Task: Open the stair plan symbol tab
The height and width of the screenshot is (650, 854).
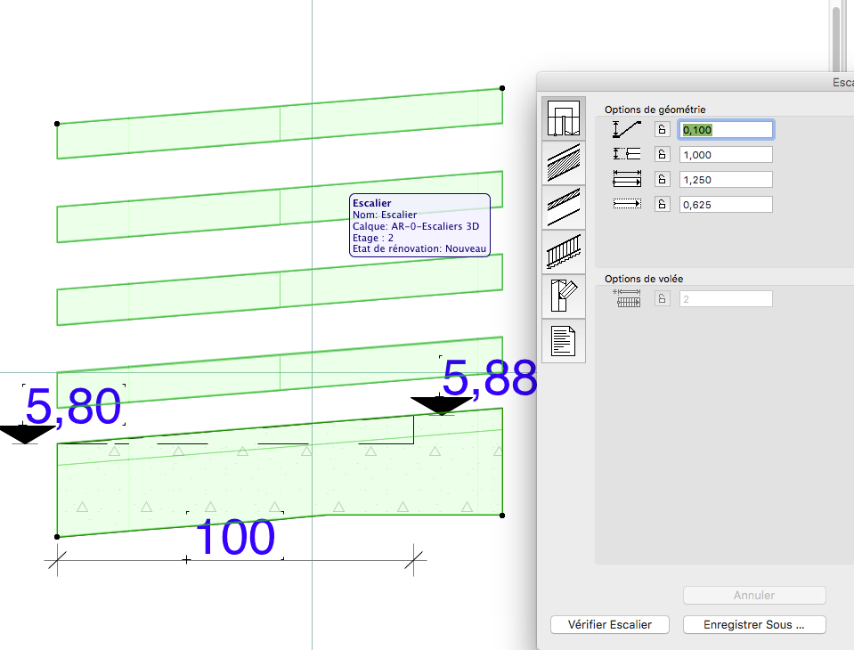Action: tap(564, 297)
